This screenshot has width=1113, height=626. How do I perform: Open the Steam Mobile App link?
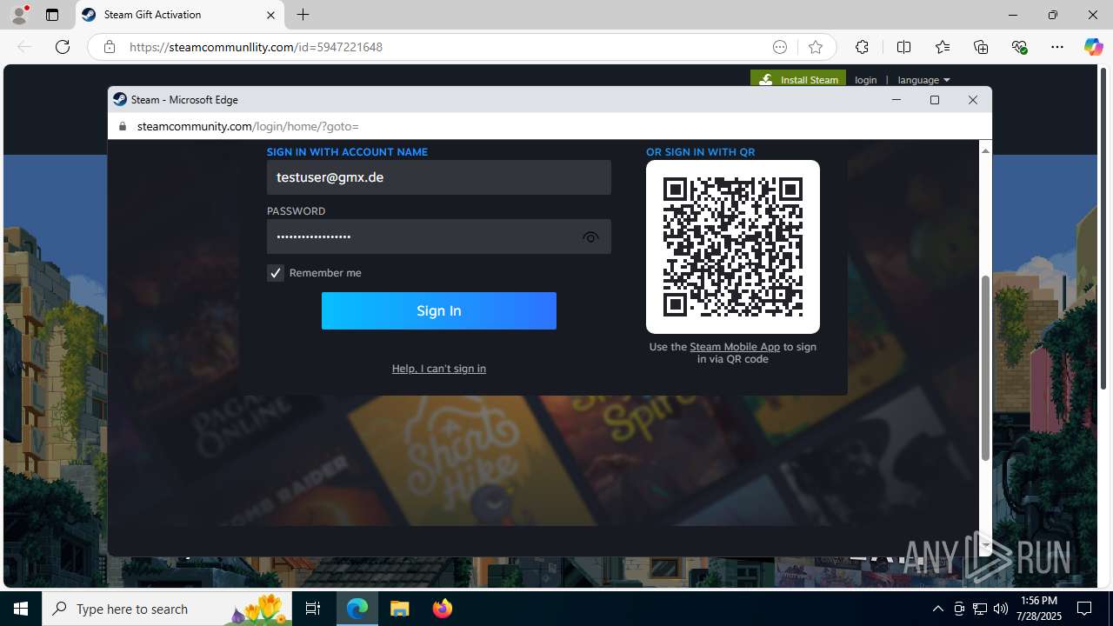point(735,347)
